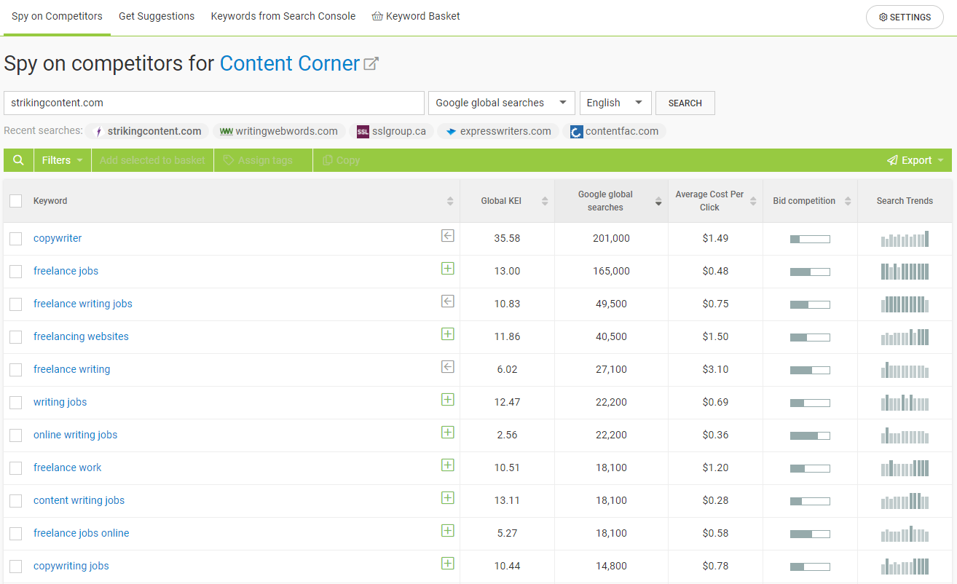957x584 pixels.
Task: Click the Bid competition bar for online writing jobs
Action: tap(809, 435)
